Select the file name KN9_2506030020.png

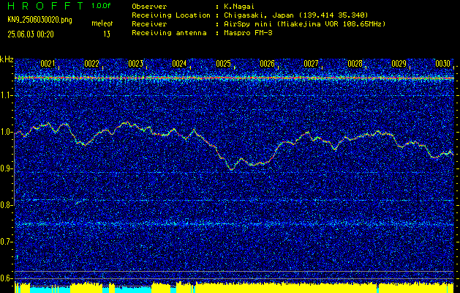coord(39,20)
